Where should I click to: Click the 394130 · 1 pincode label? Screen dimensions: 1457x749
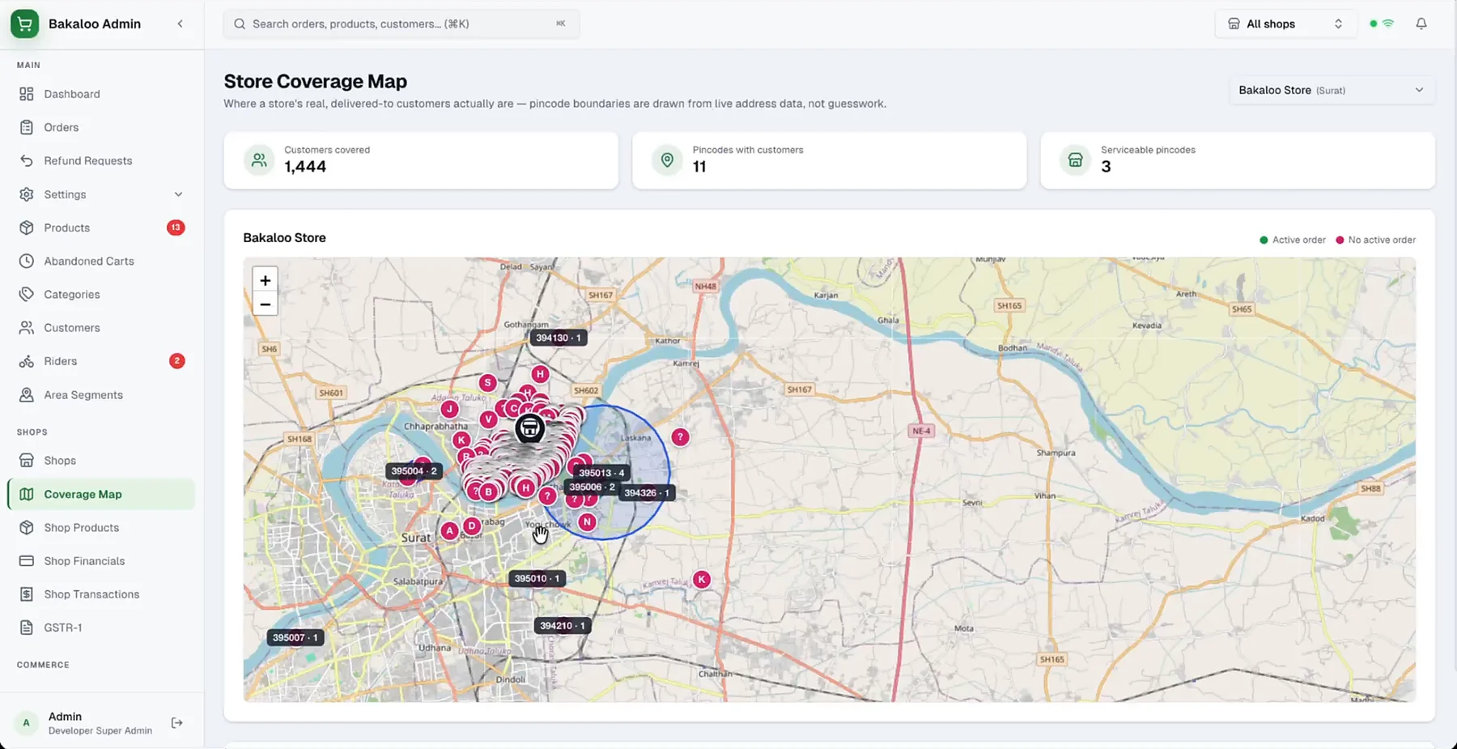point(558,338)
